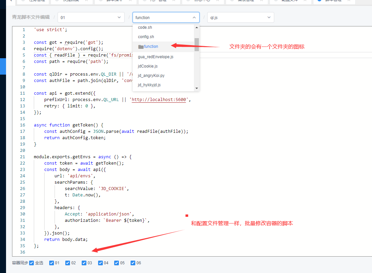This screenshot has width=372, height=273.
Task: Click the const path = require('path') line
Action: (x=71, y=62)
